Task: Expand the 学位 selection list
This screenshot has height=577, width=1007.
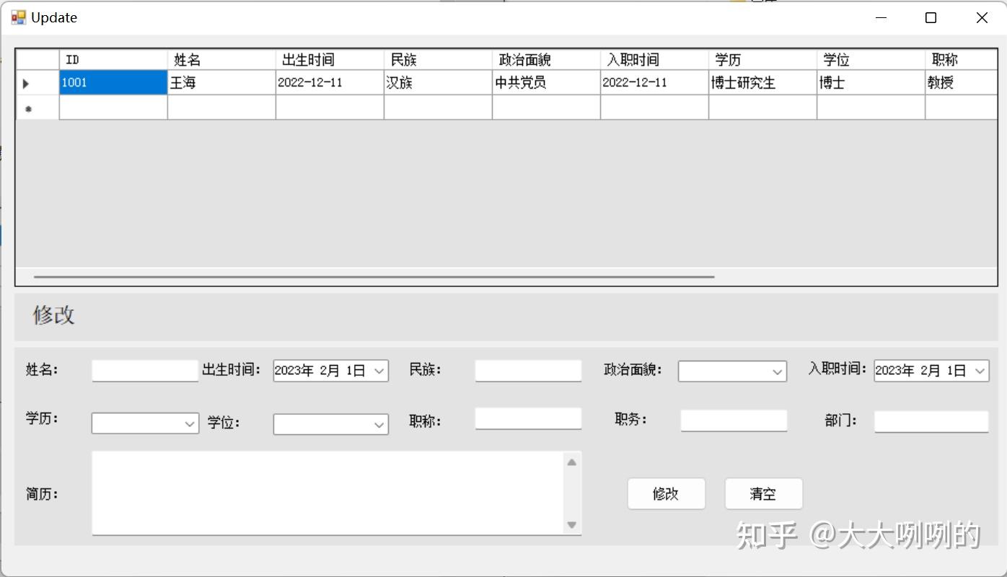Action: click(x=380, y=424)
